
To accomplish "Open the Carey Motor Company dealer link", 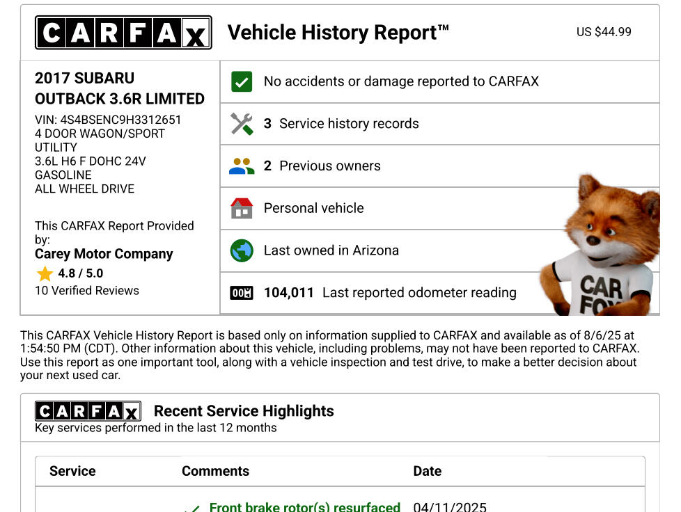I will 104,254.
